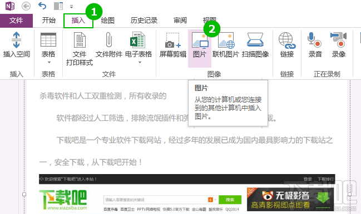Click the paragraph starting 下载吧是一个专业软件下载网站
The height and width of the screenshot is (214, 361).
pos(195,140)
